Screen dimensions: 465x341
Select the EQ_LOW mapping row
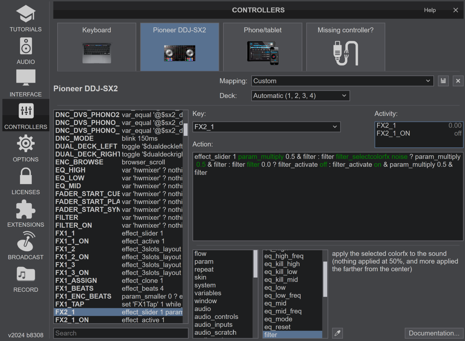tap(118, 178)
